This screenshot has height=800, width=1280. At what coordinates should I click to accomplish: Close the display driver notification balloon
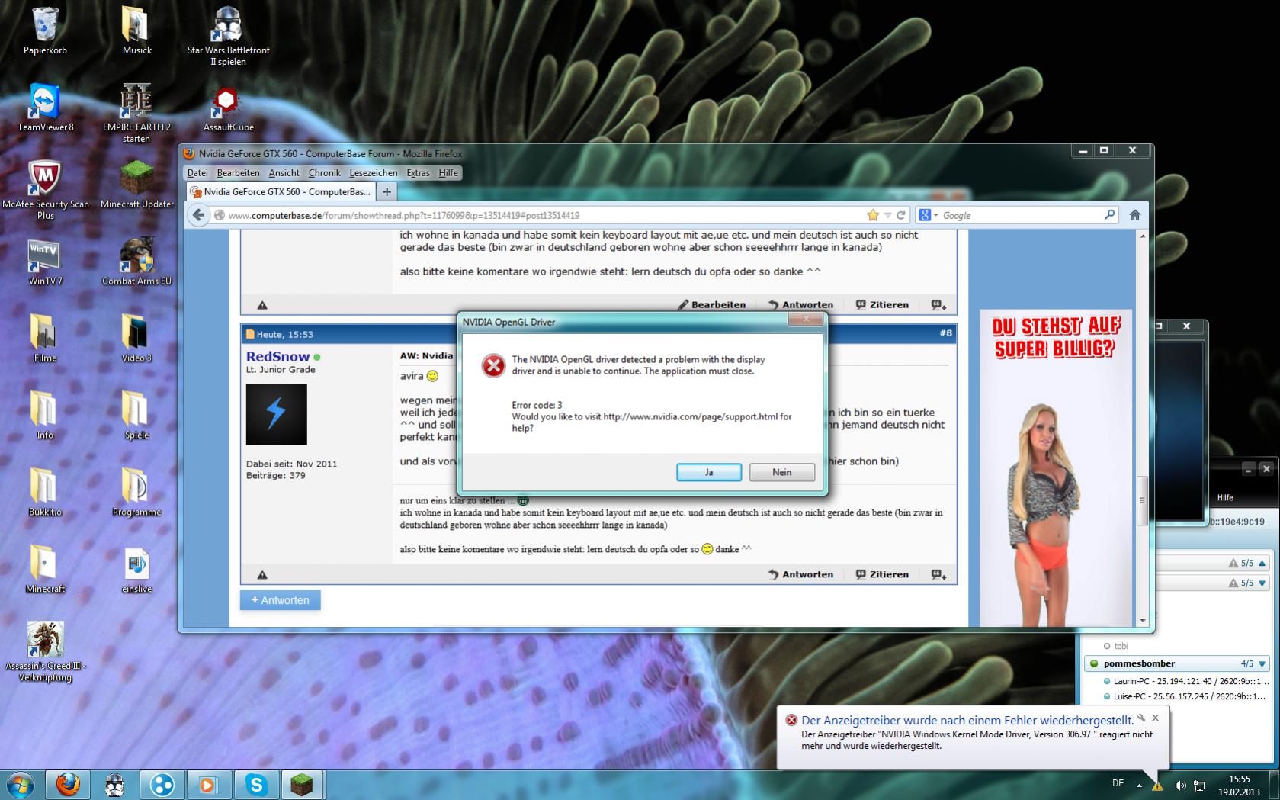point(1156,718)
